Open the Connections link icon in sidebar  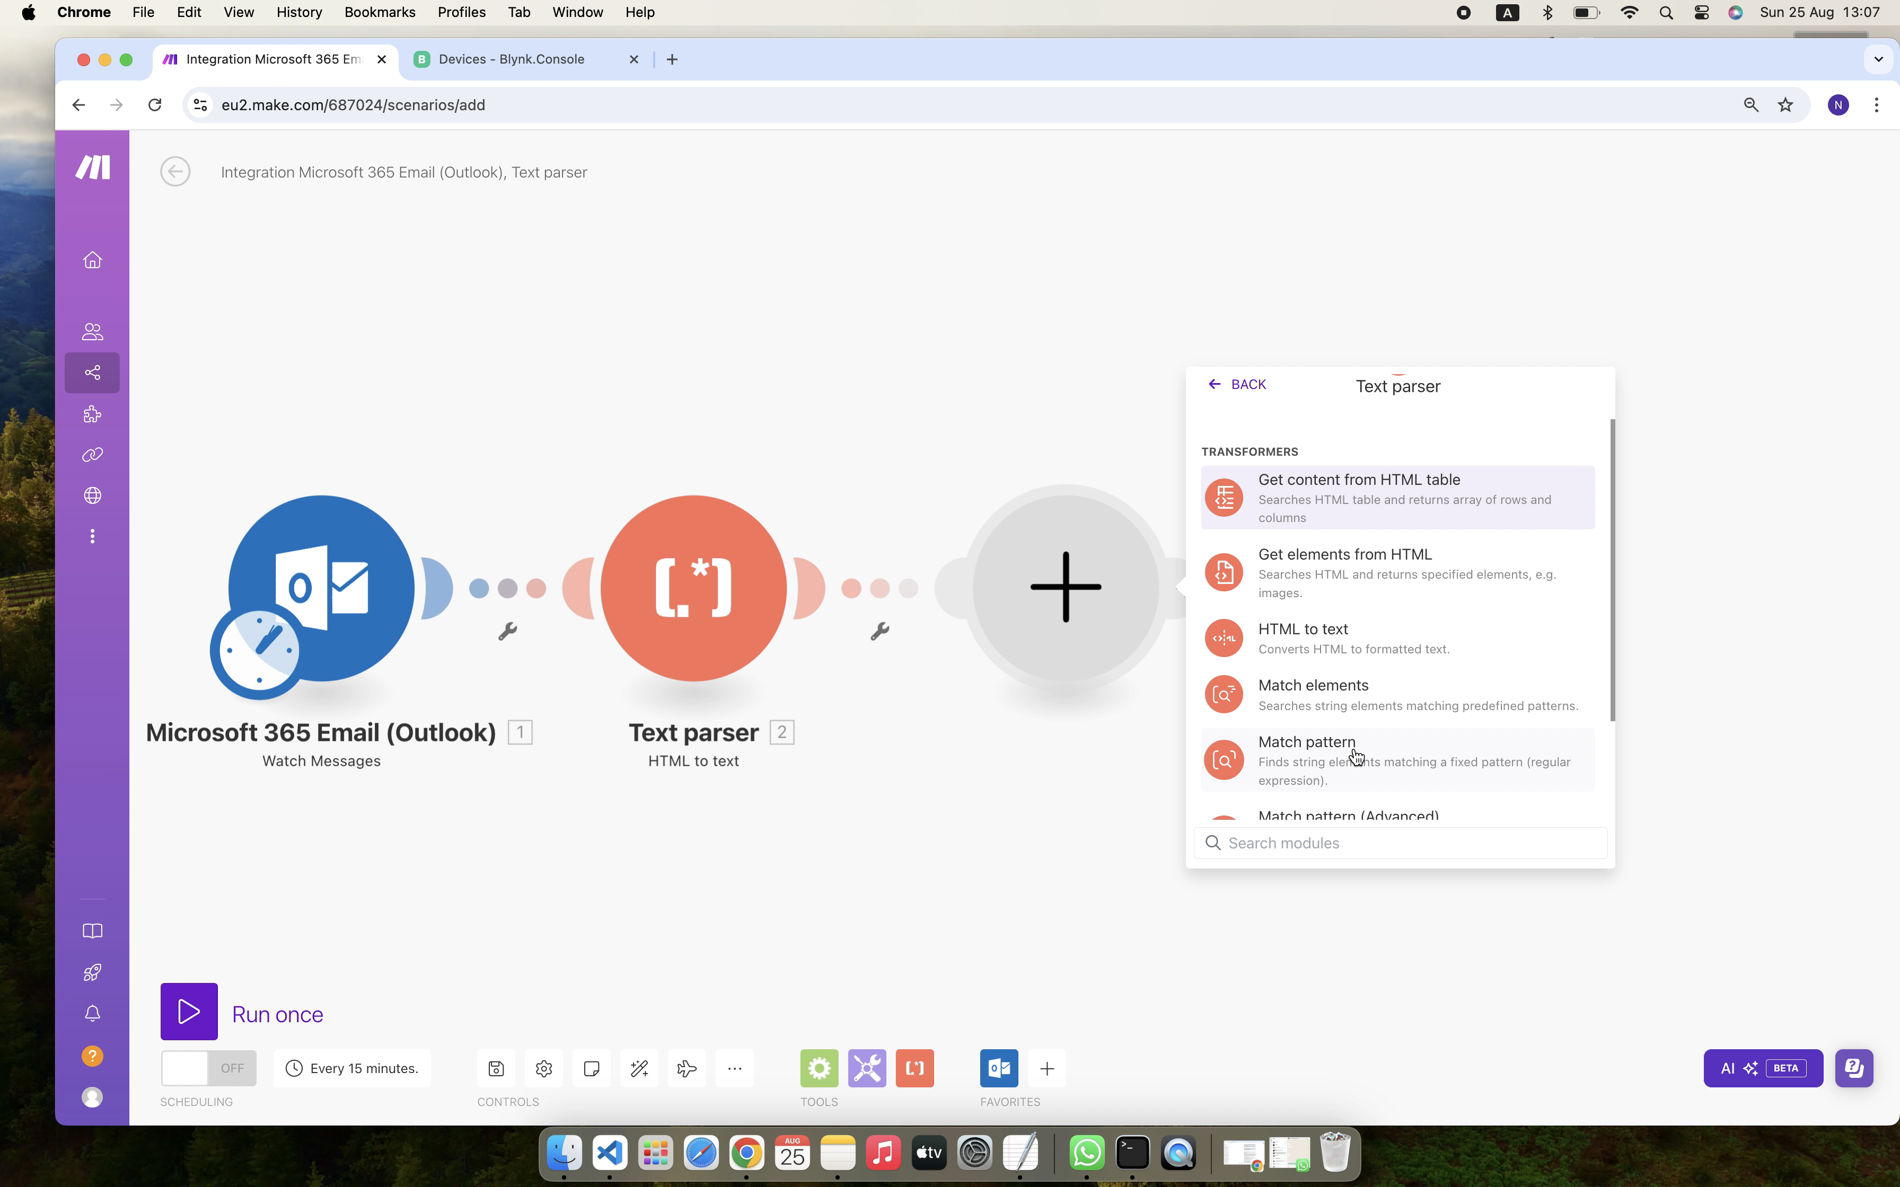point(93,455)
